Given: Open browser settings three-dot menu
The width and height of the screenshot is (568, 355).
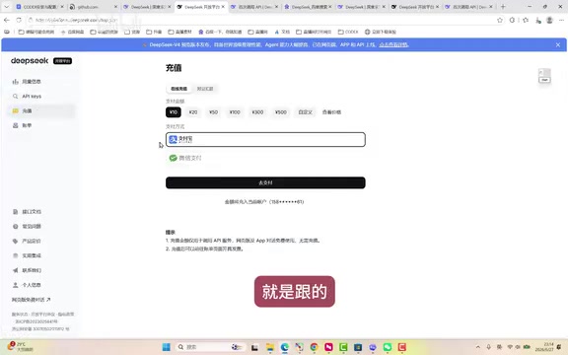Looking at the screenshot, I should [561, 20].
